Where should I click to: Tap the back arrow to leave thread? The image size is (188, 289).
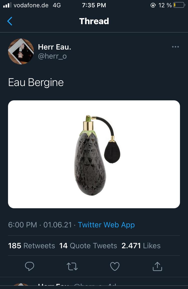pos(10,21)
